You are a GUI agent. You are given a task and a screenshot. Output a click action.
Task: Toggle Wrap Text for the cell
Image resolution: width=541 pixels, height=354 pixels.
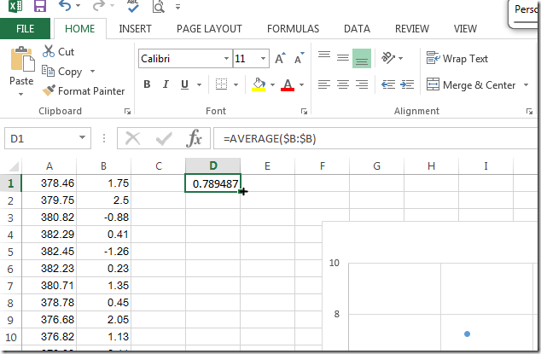click(457, 59)
